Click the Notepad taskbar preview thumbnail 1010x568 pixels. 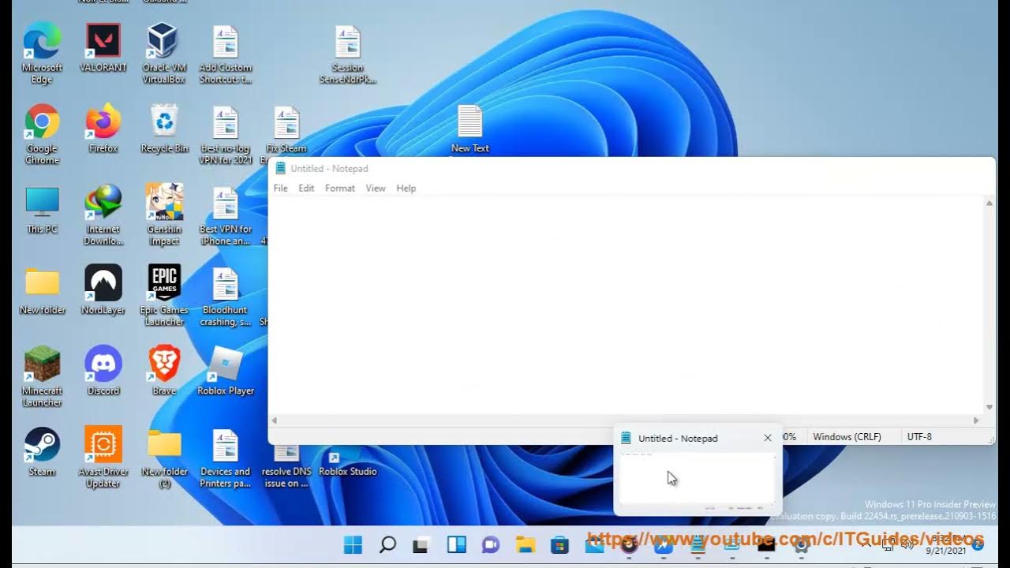click(x=698, y=478)
